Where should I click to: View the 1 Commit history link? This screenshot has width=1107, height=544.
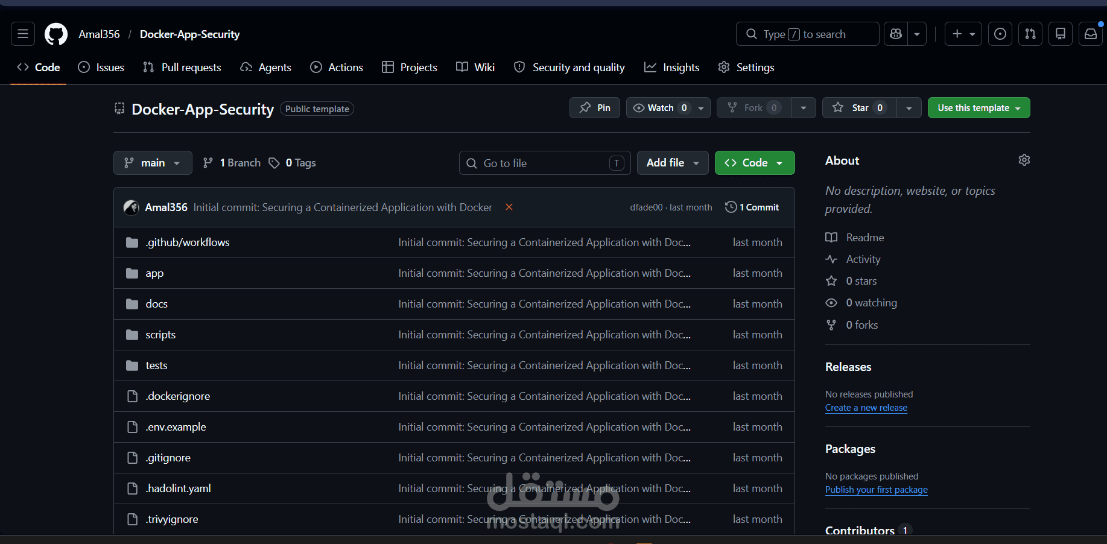pyautogui.click(x=752, y=207)
